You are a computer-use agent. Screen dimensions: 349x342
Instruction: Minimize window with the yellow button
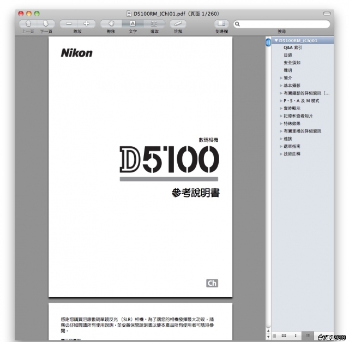29,14
